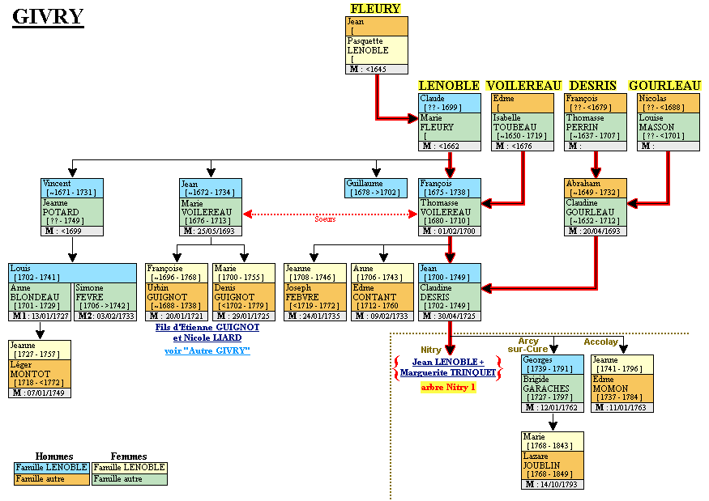Click the Marie and Lazare JOUBLIN box
Viewport: 709px width, 501px height.
pyautogui.click(x=553, y=460)
